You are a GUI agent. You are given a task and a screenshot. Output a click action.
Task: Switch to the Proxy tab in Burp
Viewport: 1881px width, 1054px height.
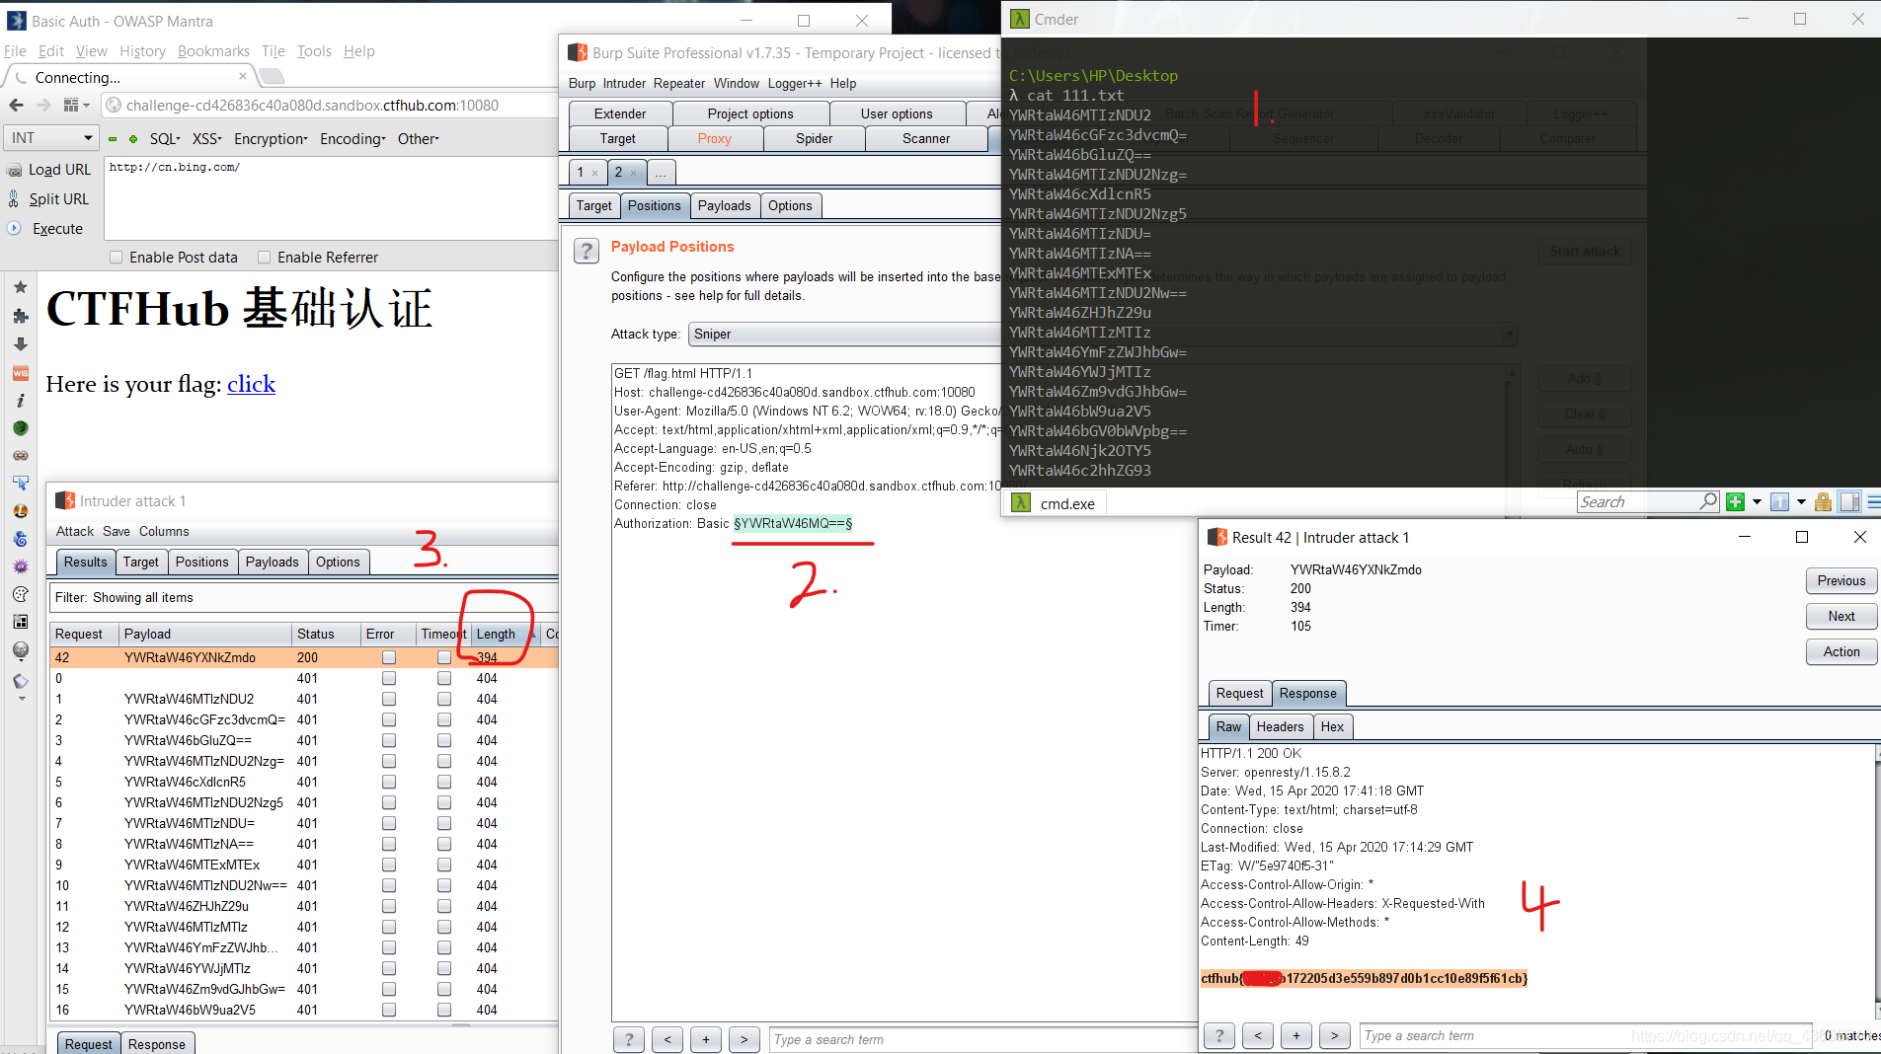click(x=715, y=139)
